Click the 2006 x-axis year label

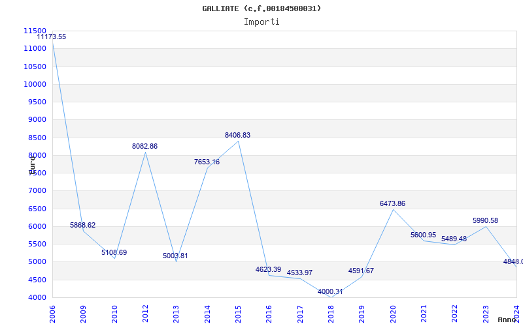tap(52, 314)
